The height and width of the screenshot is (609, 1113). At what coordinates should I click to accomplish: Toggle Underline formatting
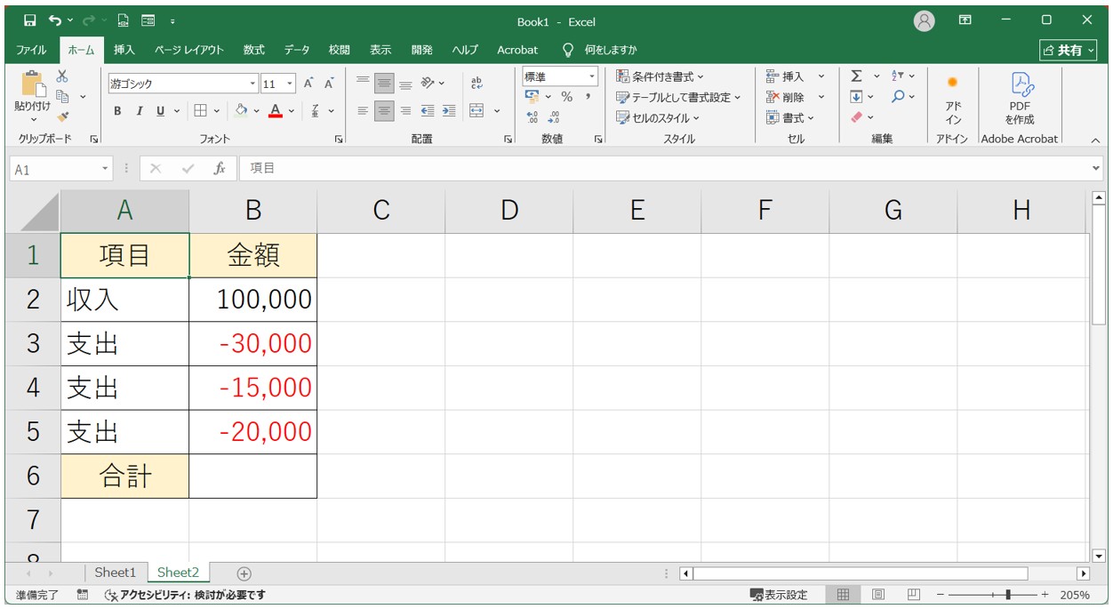pos(161,111)
